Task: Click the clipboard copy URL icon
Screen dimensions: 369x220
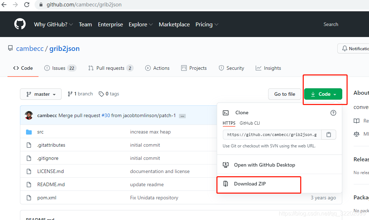Action: [x=329, y=135]
